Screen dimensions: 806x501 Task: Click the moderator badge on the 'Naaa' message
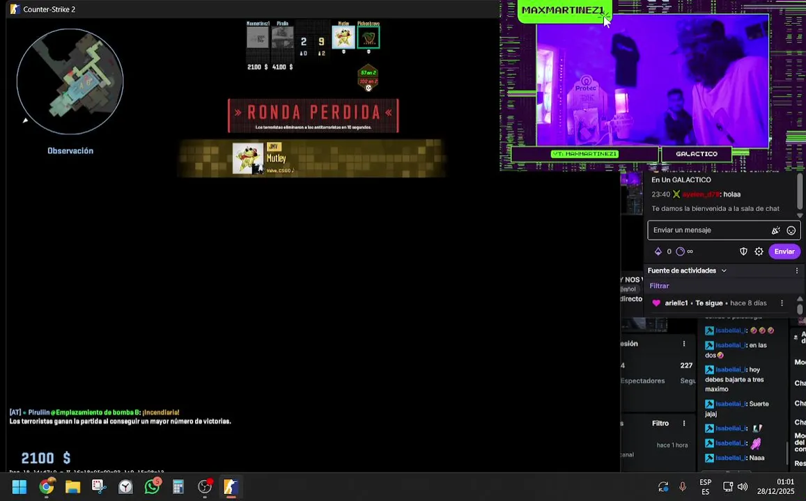[x=709, y=458]
